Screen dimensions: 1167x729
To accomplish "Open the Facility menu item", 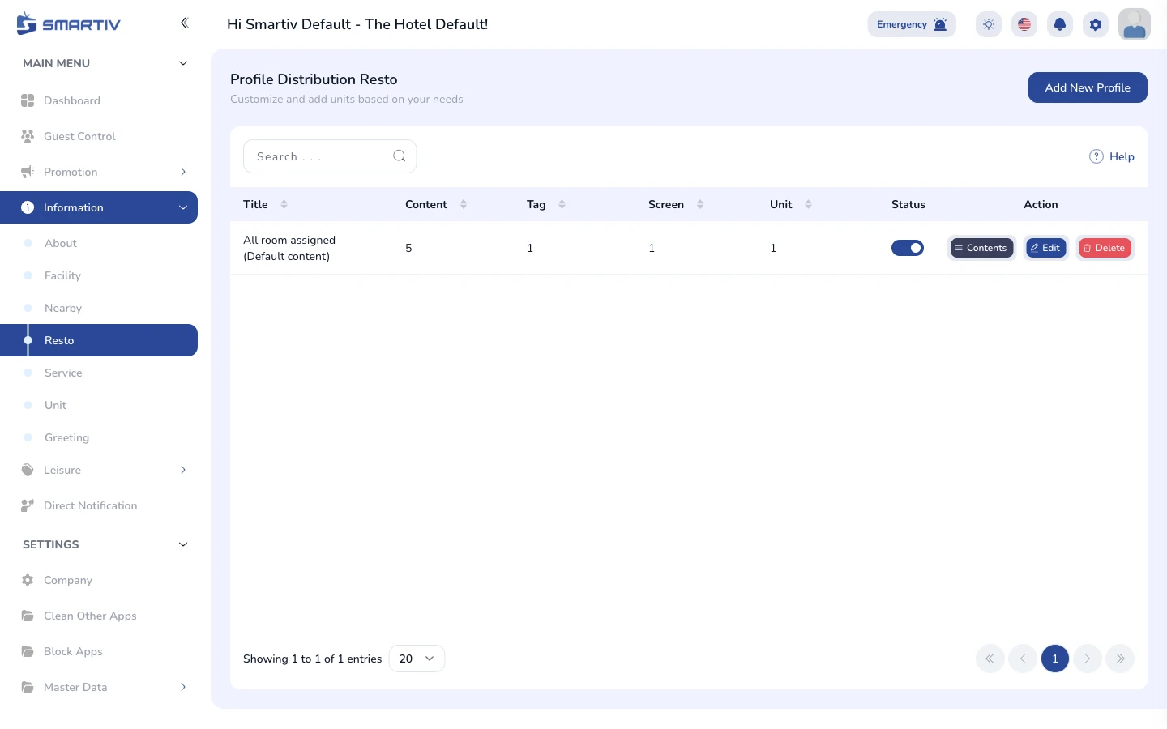I will tap(99, 275).
